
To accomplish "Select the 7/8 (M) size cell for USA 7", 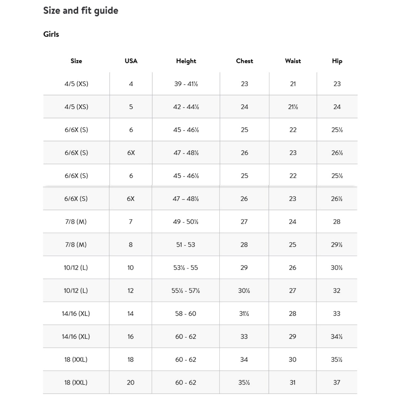I will click(x=76, y=222).
